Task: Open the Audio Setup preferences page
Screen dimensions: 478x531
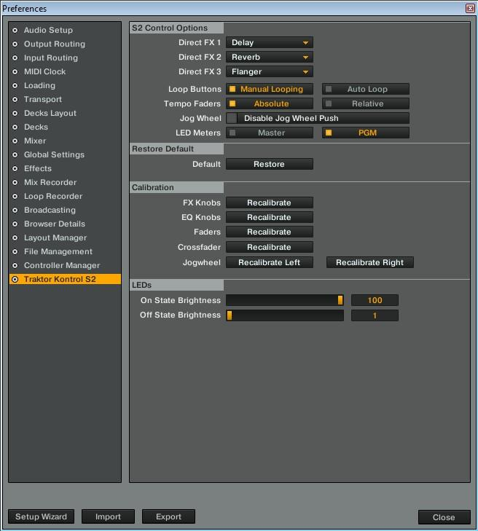Action: (x=64, y=30)
